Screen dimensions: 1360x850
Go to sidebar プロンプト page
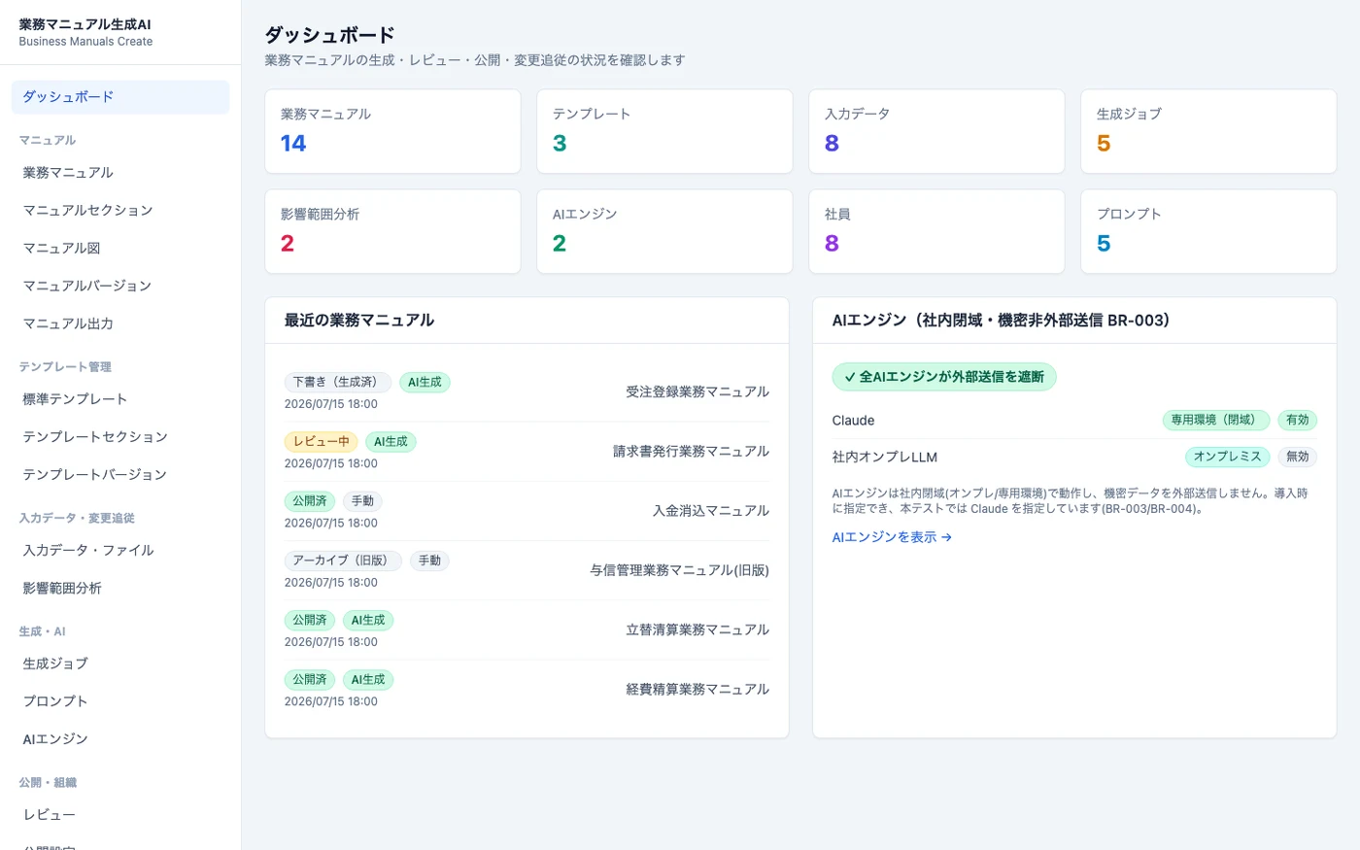click(x=120, y=701)
